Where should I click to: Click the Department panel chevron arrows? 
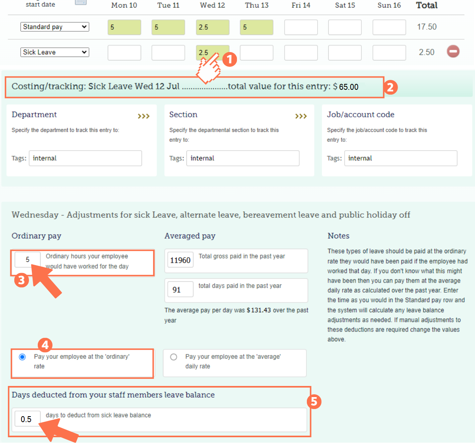click(144, 116)
